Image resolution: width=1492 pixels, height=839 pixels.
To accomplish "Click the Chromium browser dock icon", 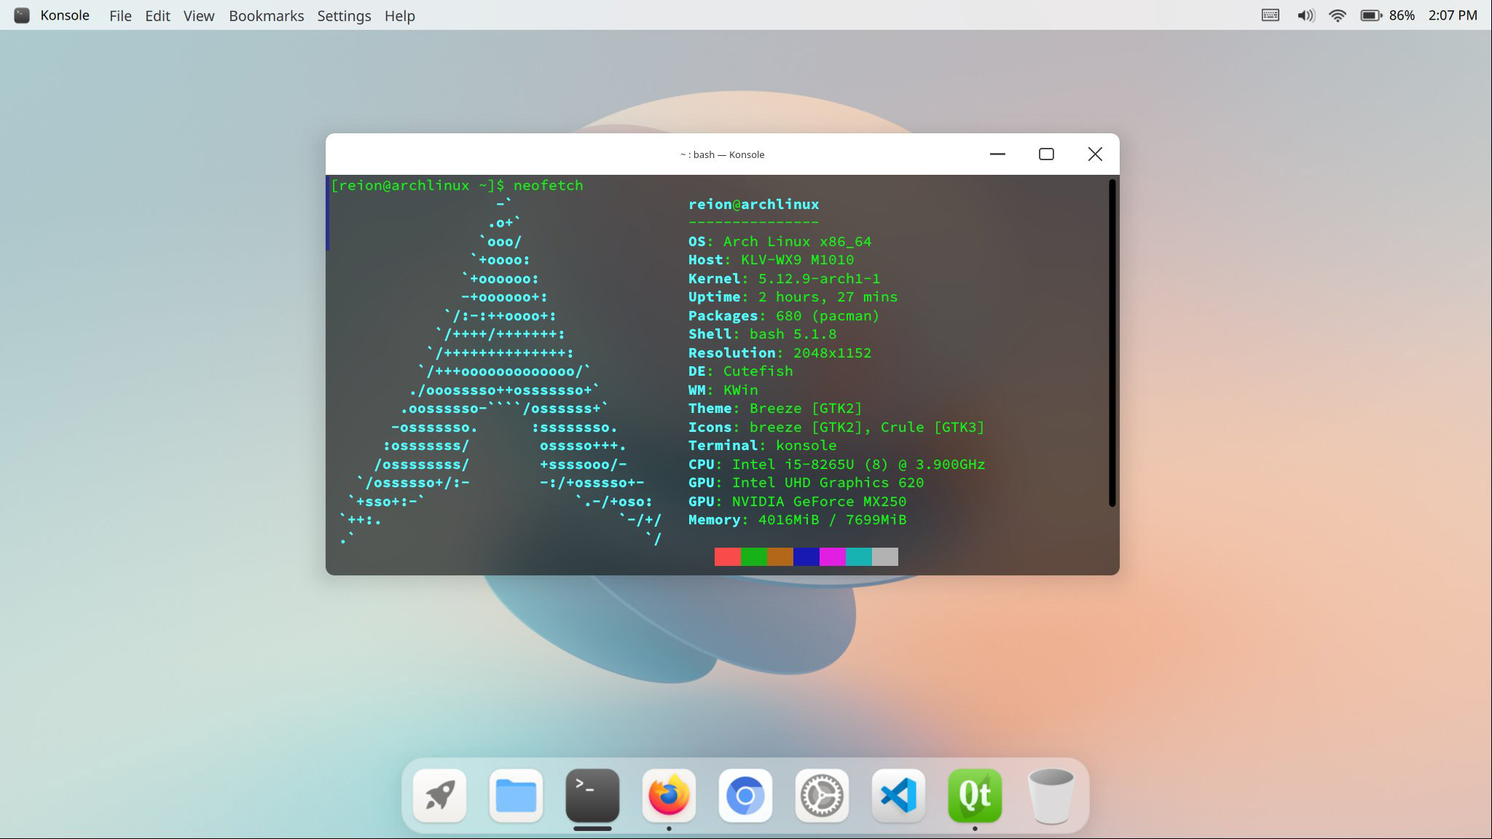I will coord(745,795).
